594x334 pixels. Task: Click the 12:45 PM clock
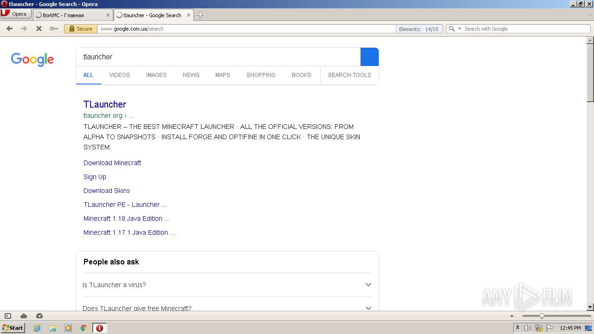pos(570,328)
